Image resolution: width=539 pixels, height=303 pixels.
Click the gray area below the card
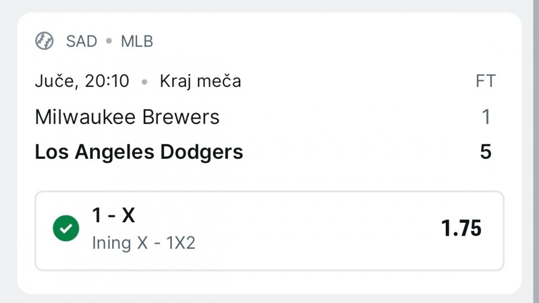coord(269,299)
